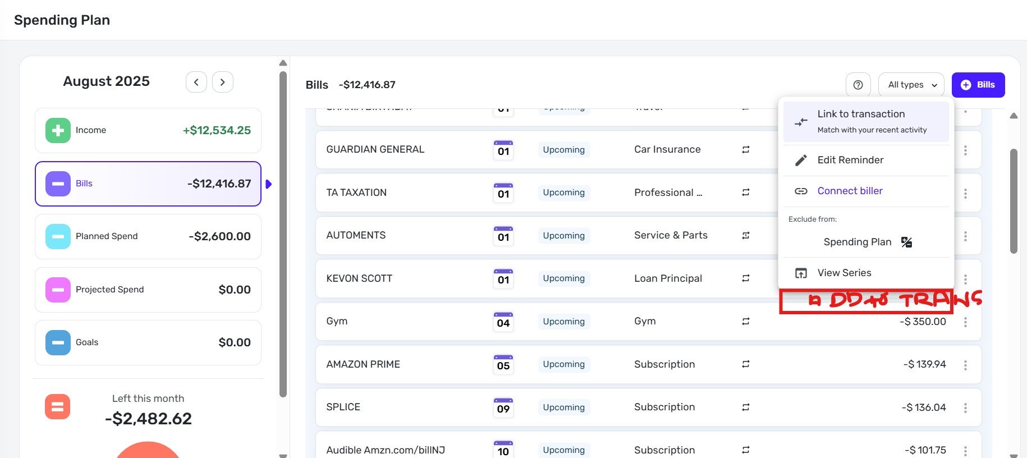
Task: Select the Projected Spend summary card
Action: pos(148,290)
